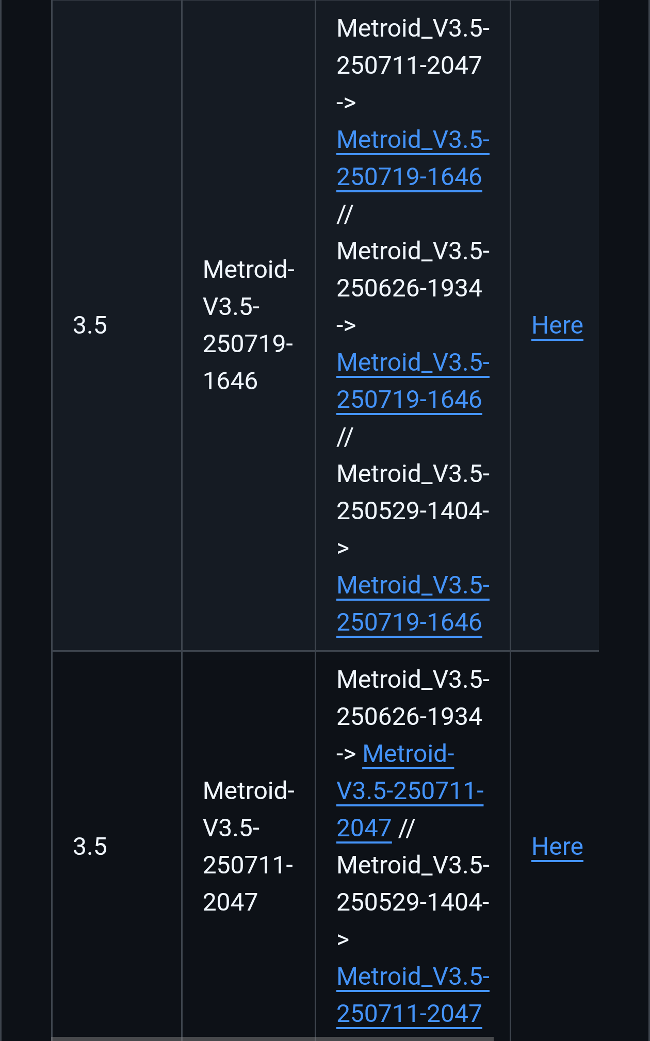
Task: Click the // separator in the 250711-2047 row
Action: 407,829
